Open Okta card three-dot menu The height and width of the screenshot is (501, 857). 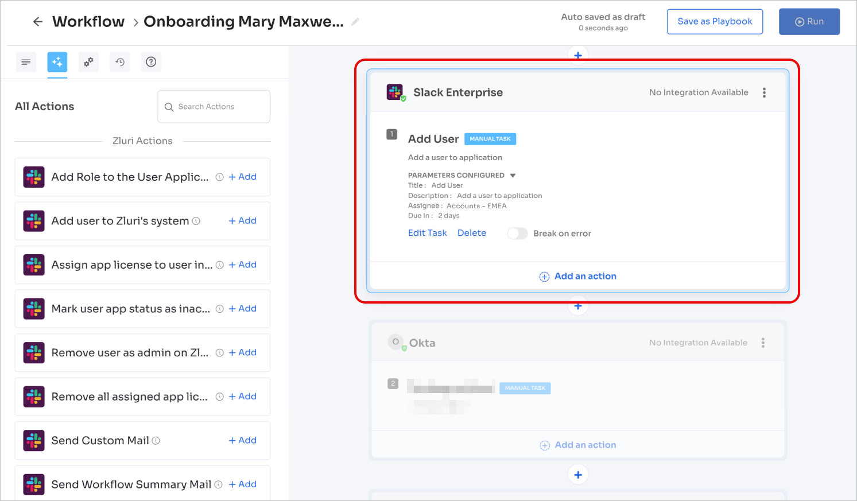[763, 343]
